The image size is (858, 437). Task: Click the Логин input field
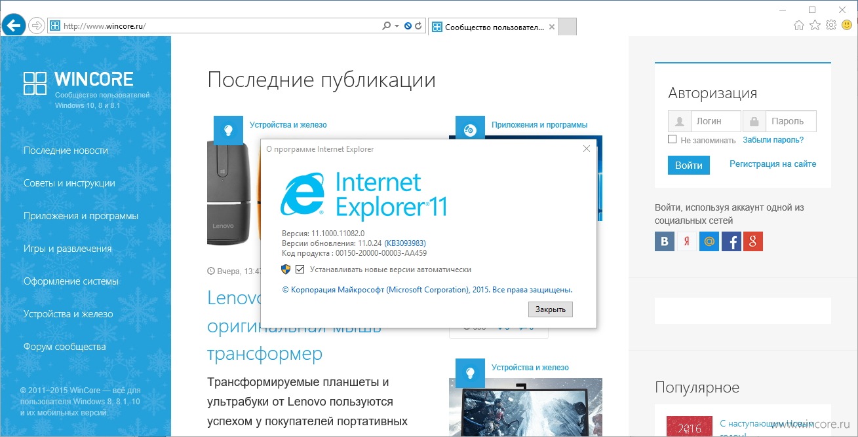(716, 122)
